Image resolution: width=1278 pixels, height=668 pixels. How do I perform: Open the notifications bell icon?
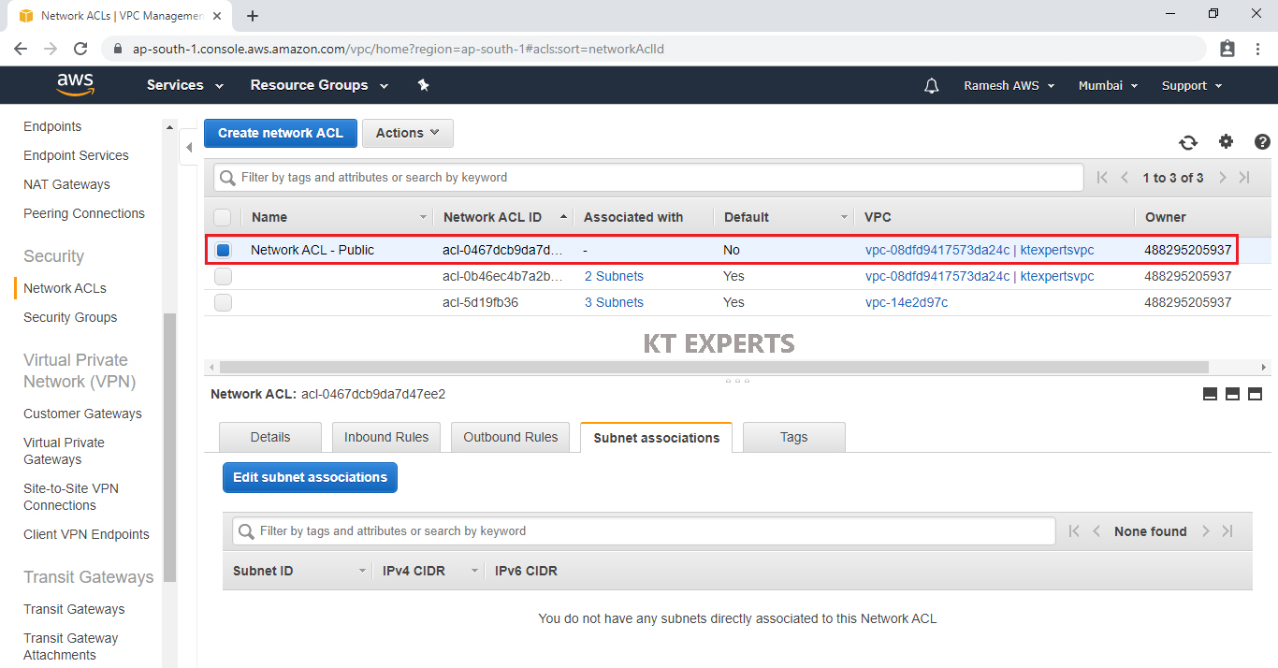point(931,86)
